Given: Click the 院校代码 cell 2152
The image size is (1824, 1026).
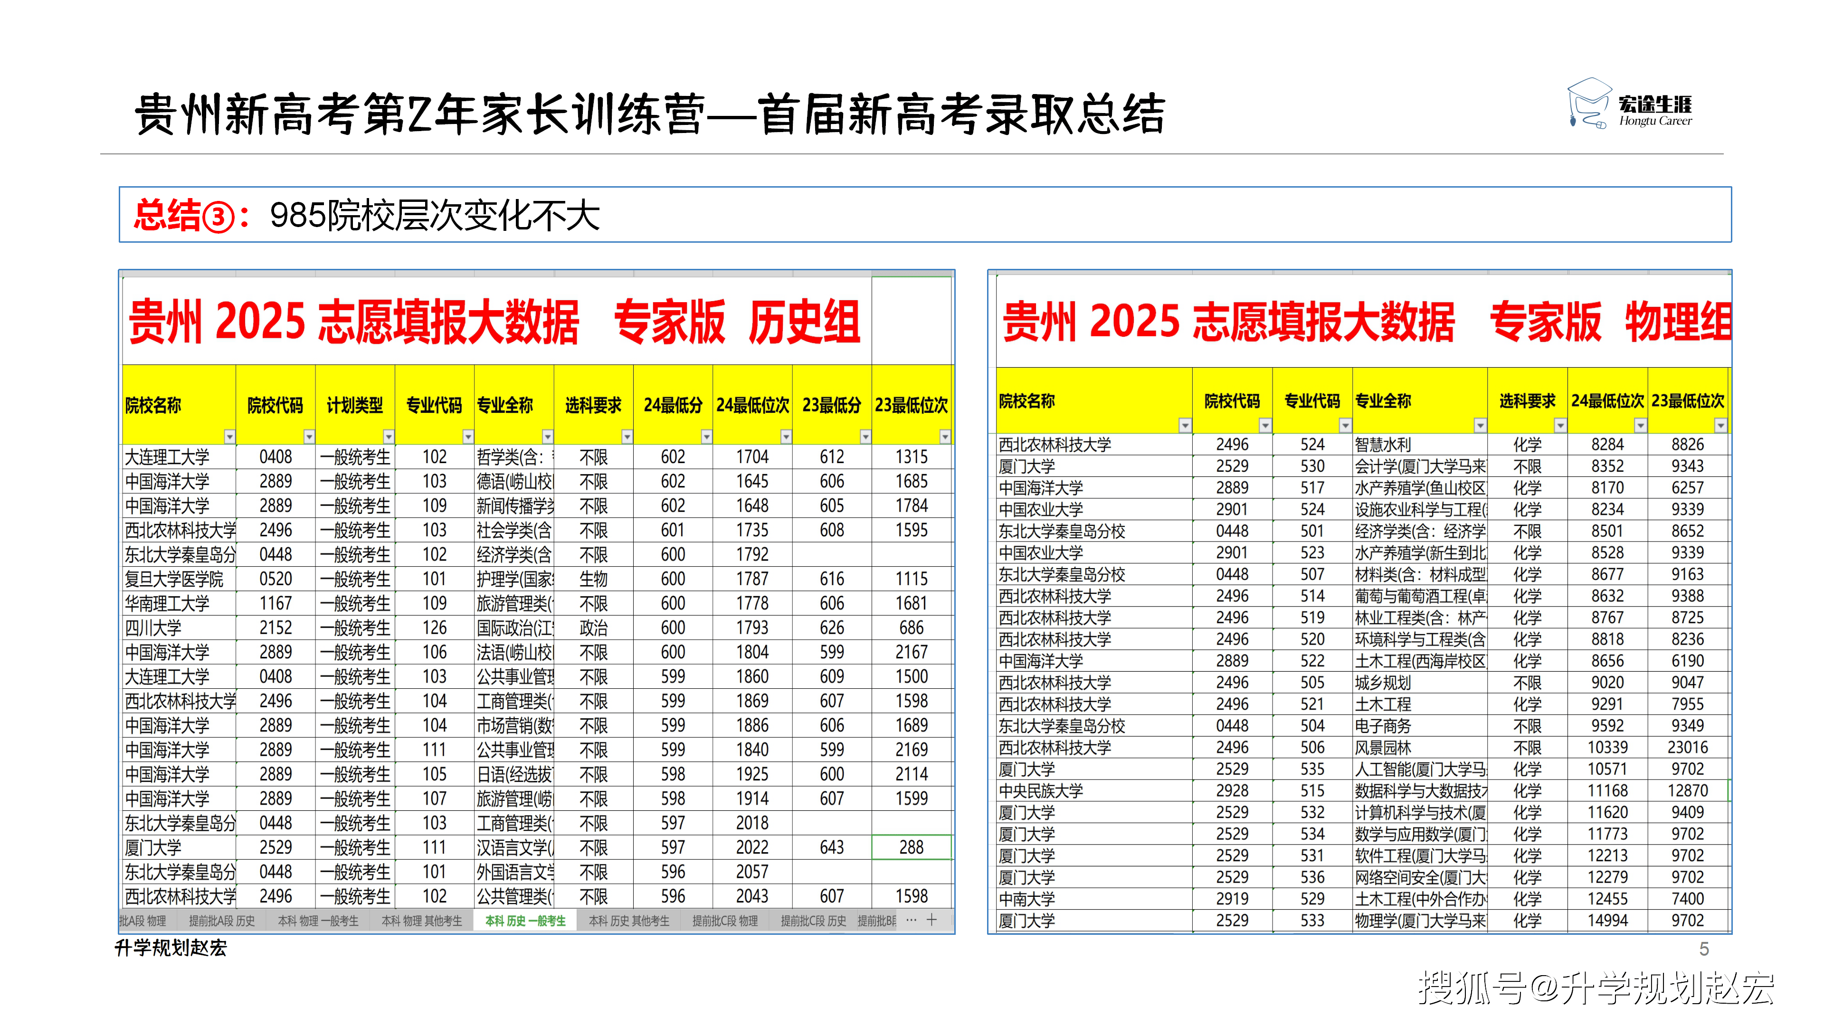Looking at the screenshot, I should (x=275, y=628).
